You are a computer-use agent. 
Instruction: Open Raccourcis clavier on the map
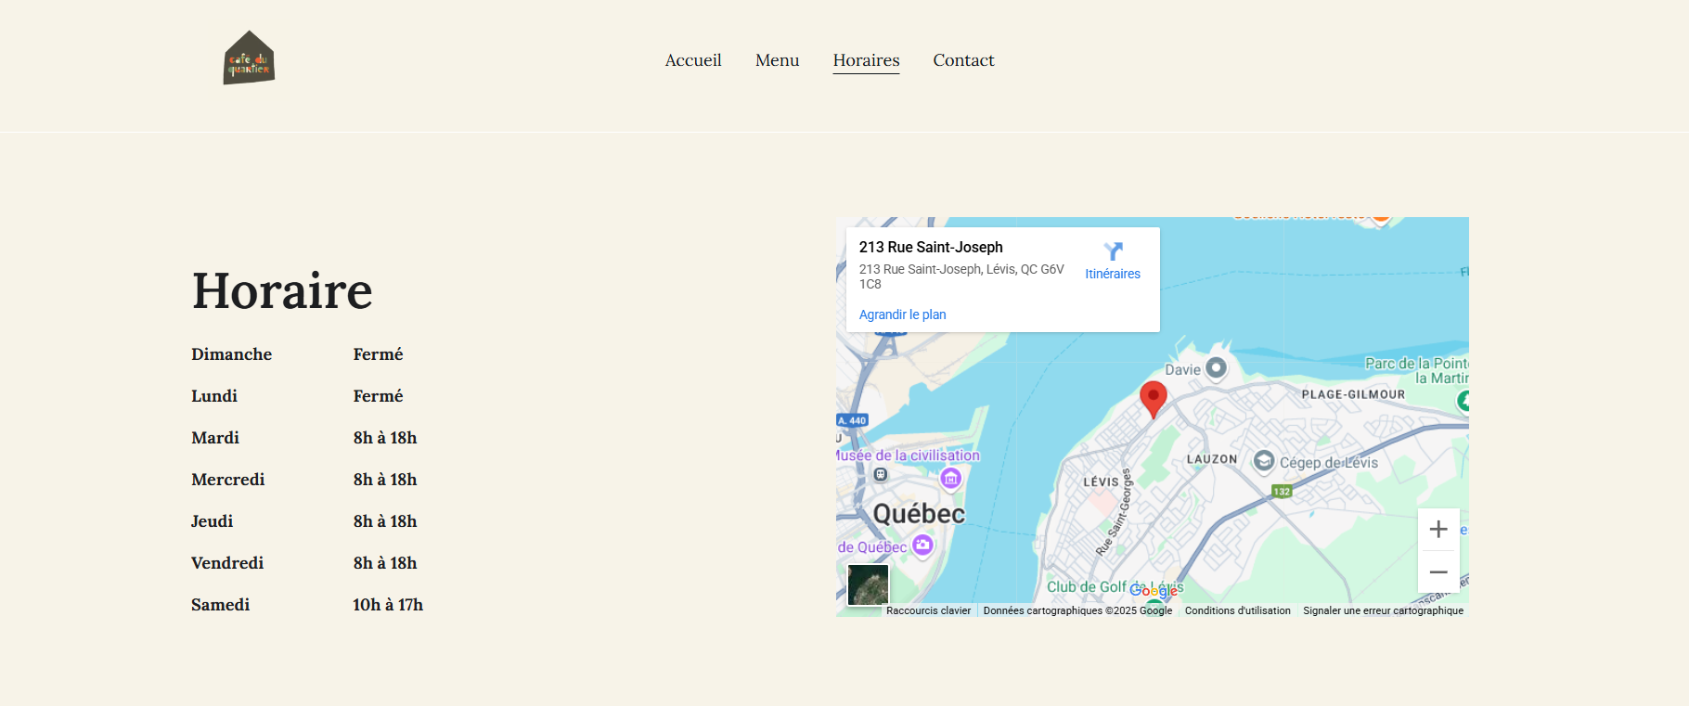click(928, 610)
